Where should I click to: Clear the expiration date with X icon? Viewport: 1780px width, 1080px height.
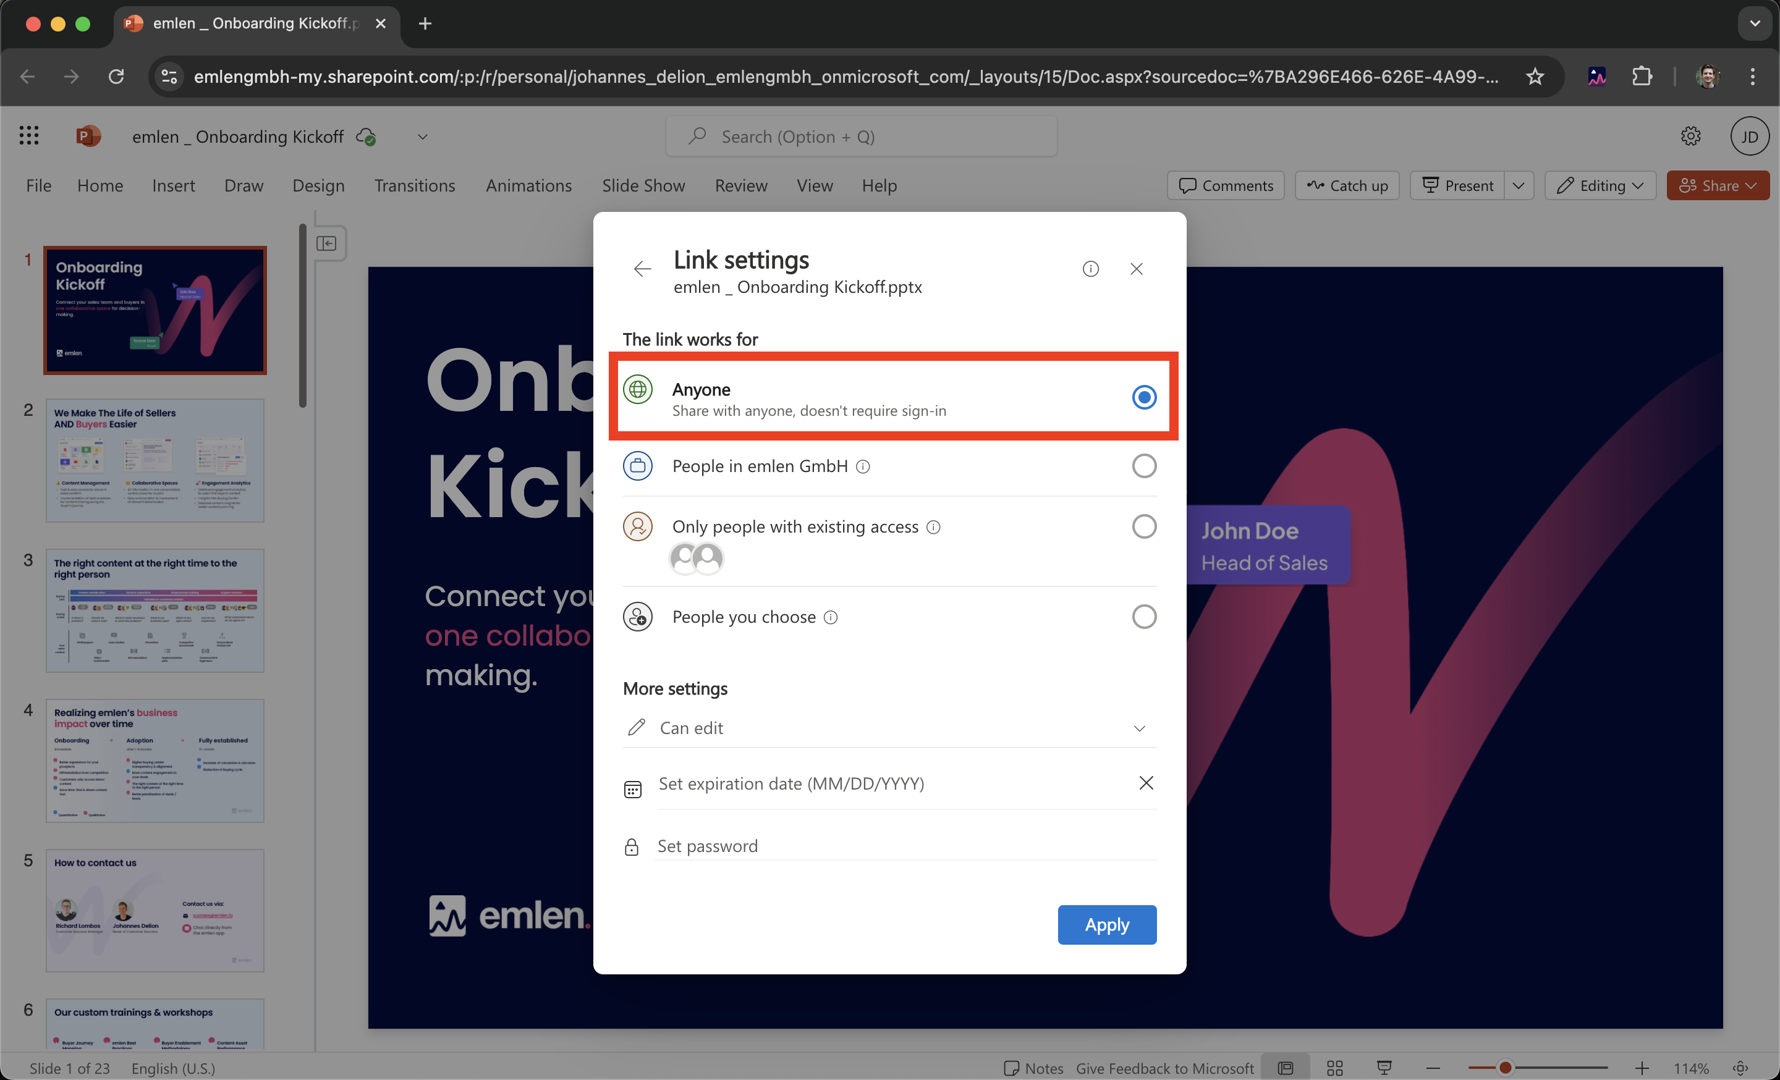click(x=1145, y=783)
